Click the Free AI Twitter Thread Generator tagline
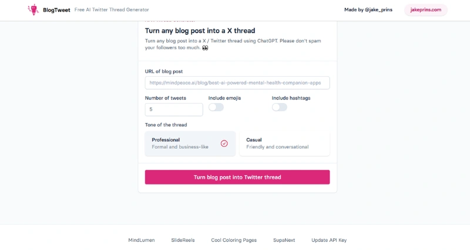The height and width of the screenshot is (250, 470). coord(112,10)
